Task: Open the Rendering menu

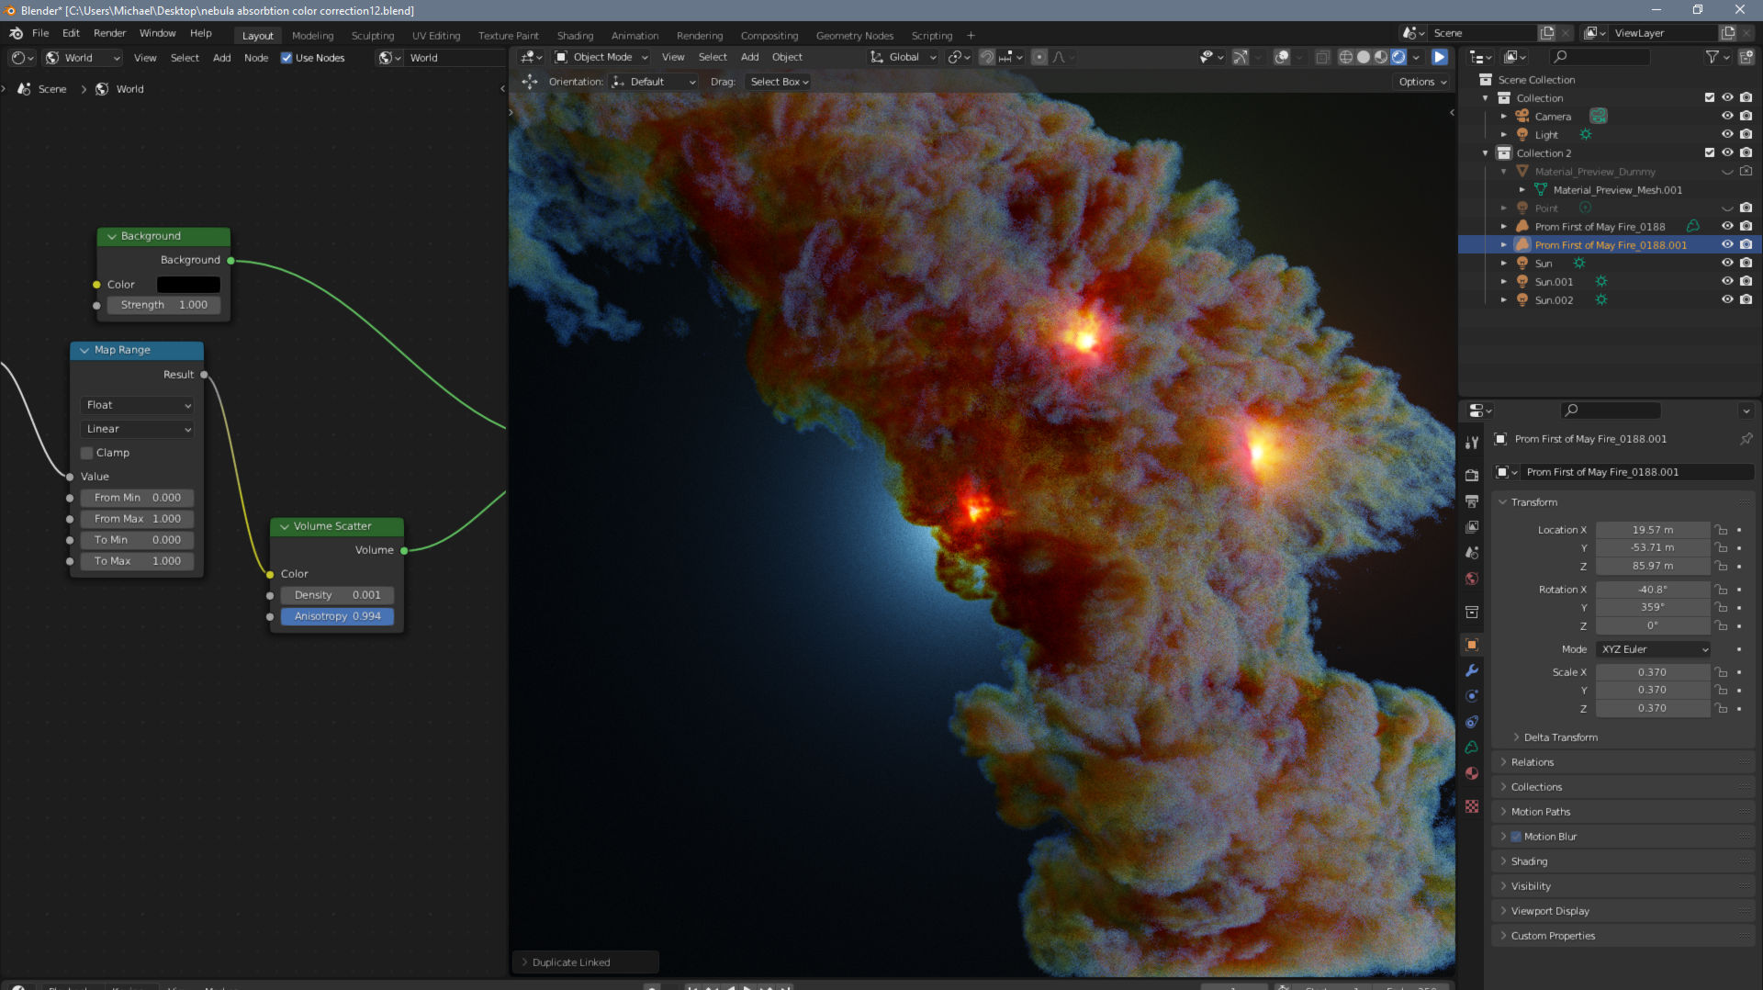Action: [700, 35]
